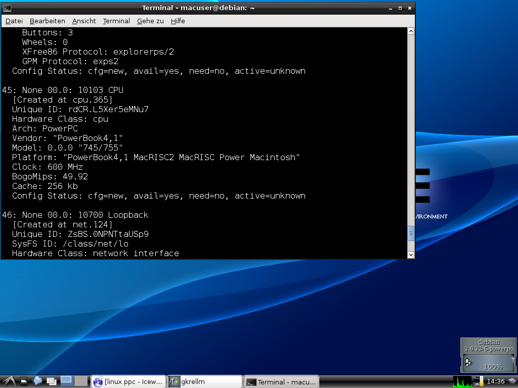The height and width of the screenshot is (388, 518).
Task: Click the 2.6.32-5-powerpc kernel label in gkrellm
Action: click(489, 349)
